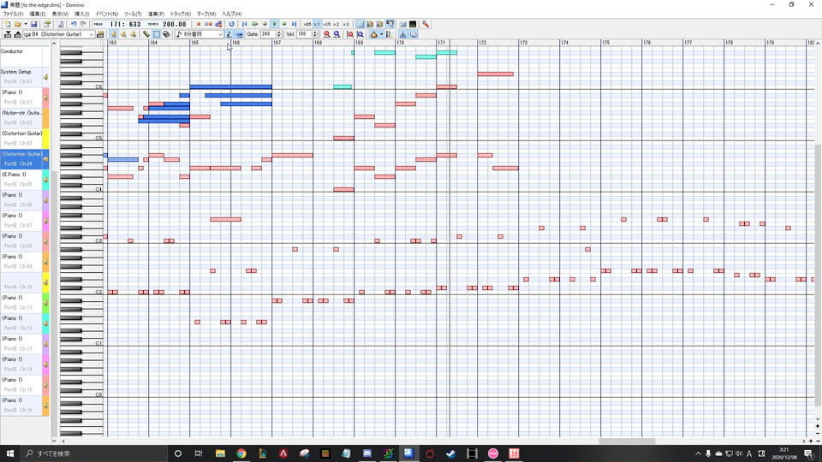
Task: Open the Windows Start menu
Action: pos(10,453)
